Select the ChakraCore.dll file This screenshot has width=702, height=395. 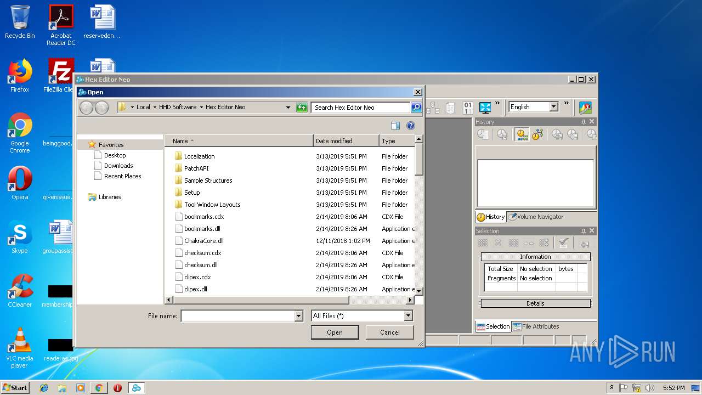point(203,241)
